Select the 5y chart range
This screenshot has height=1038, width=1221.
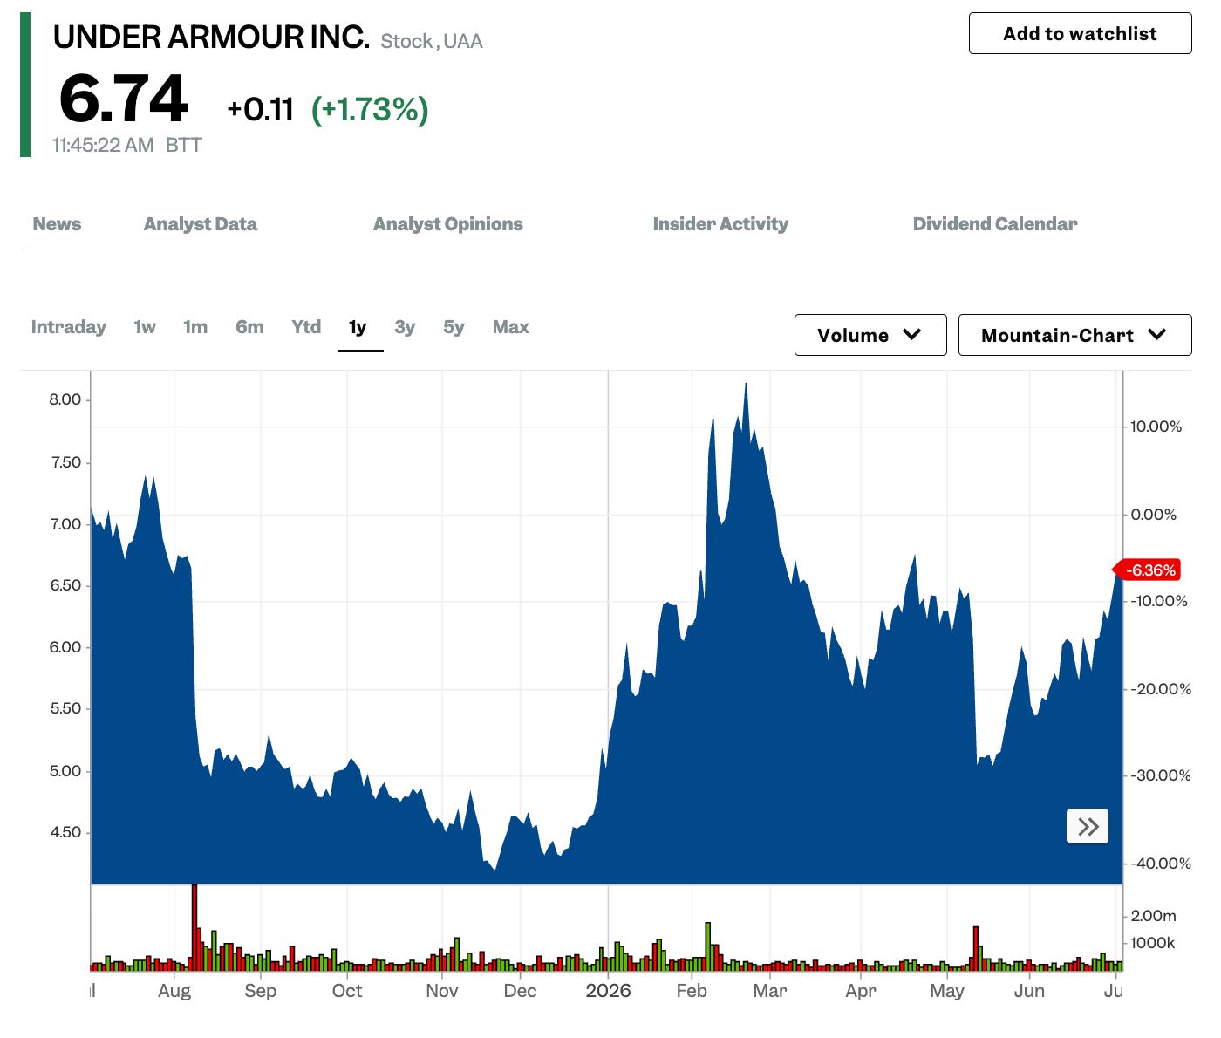tap(454, 327)
